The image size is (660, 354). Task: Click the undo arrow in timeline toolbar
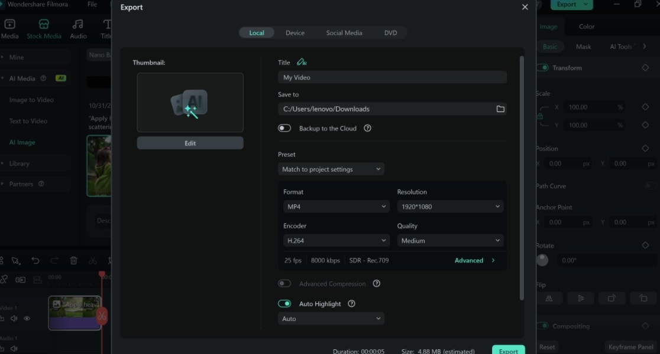35,260
